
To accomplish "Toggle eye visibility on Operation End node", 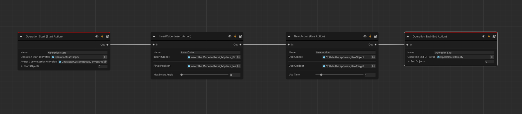I will [483, 37].
